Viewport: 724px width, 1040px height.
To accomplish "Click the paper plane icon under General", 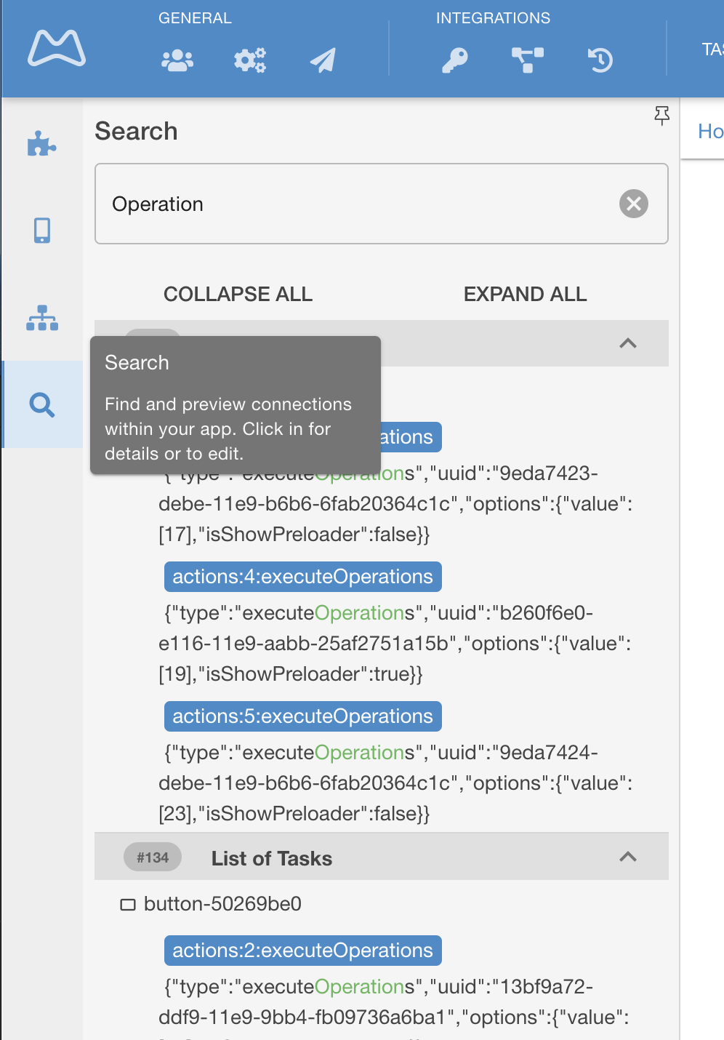I will coord(323,60).
